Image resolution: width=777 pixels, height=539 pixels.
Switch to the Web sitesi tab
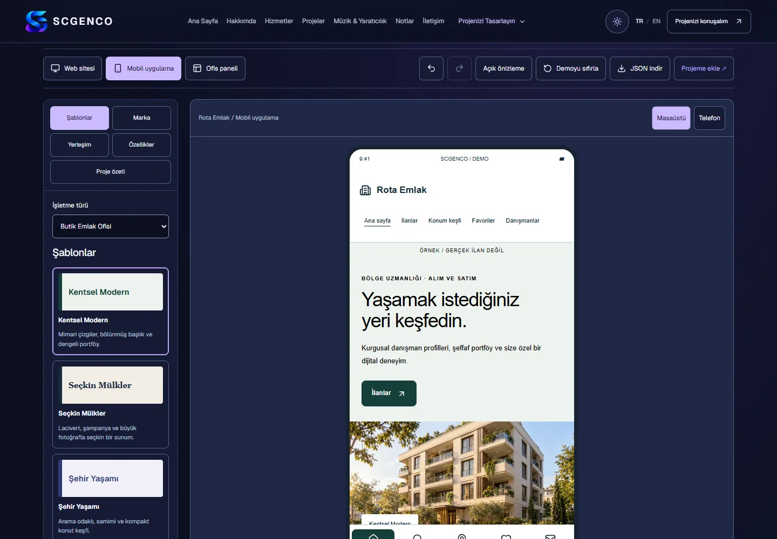[x=72, y=68]
